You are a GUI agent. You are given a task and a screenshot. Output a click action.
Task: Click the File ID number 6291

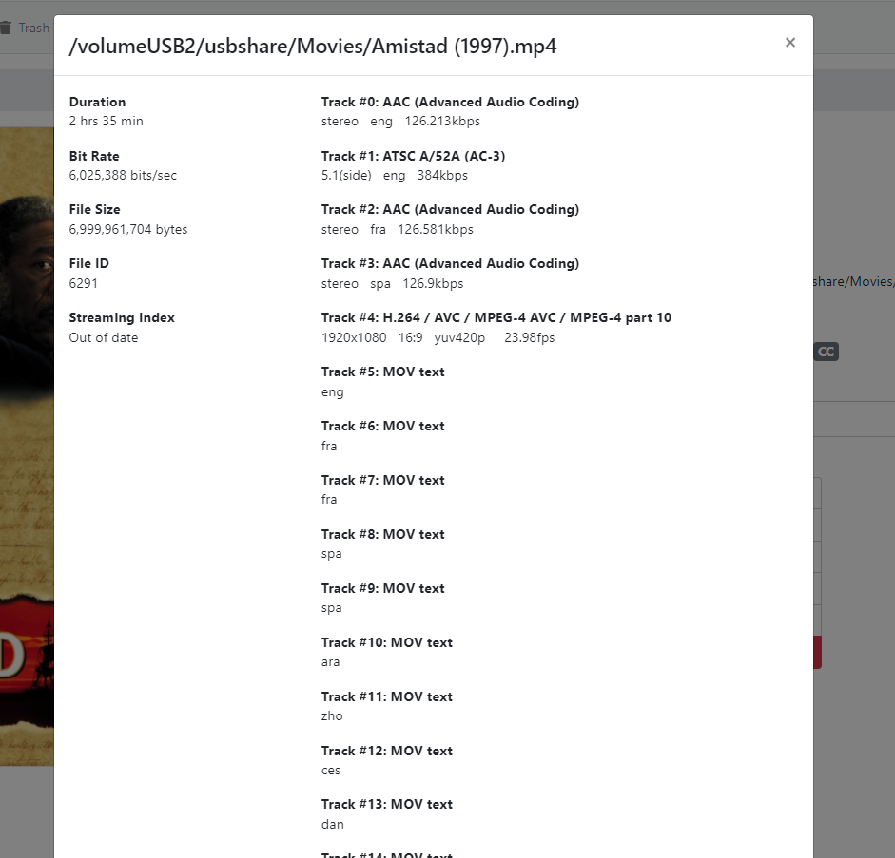tap(84, 283)
